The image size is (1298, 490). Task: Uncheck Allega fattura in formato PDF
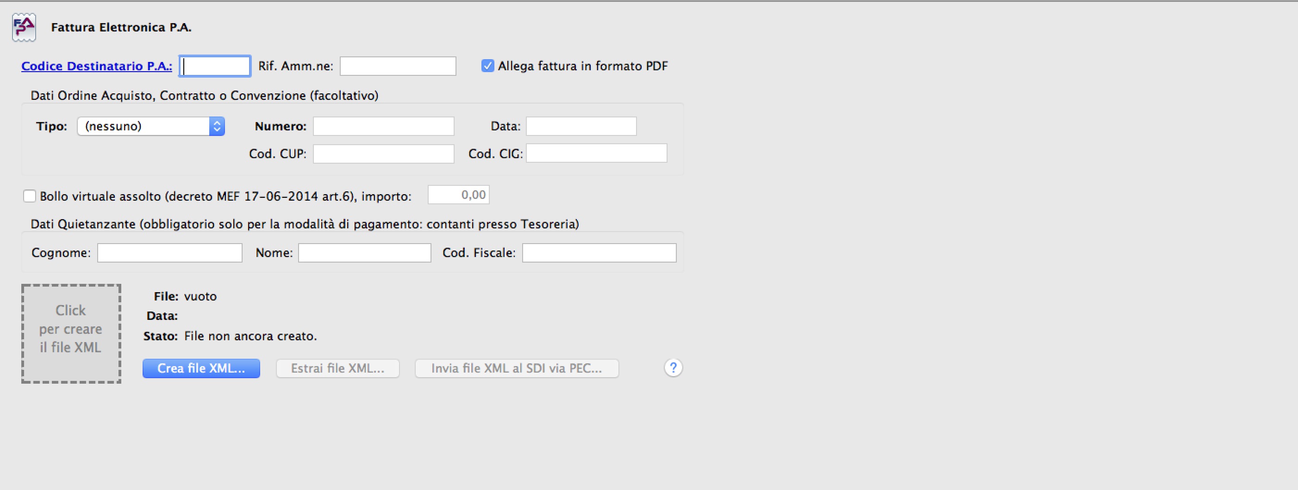pos(488,66)
